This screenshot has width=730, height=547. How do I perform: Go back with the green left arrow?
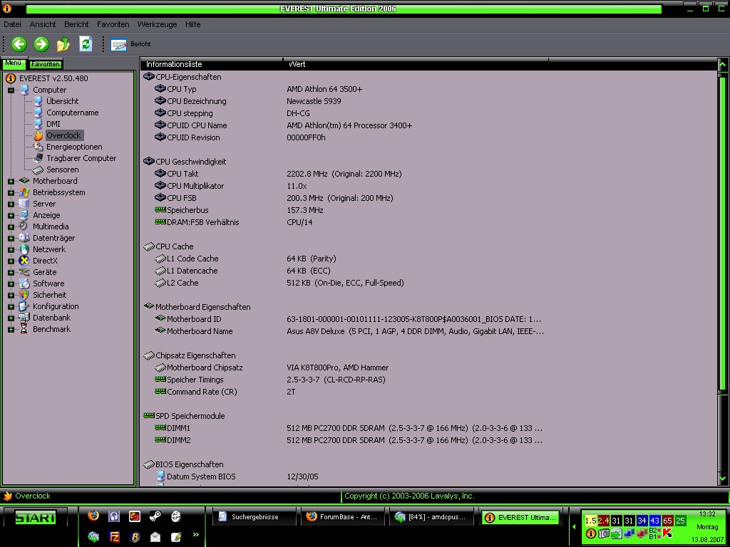tap(19, 44)
